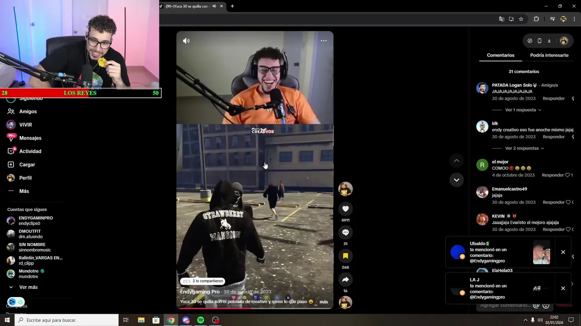Select the Yuca 30 browser tab
The width and height of the screenshot is (581, 326).
[x=188, y=6]
